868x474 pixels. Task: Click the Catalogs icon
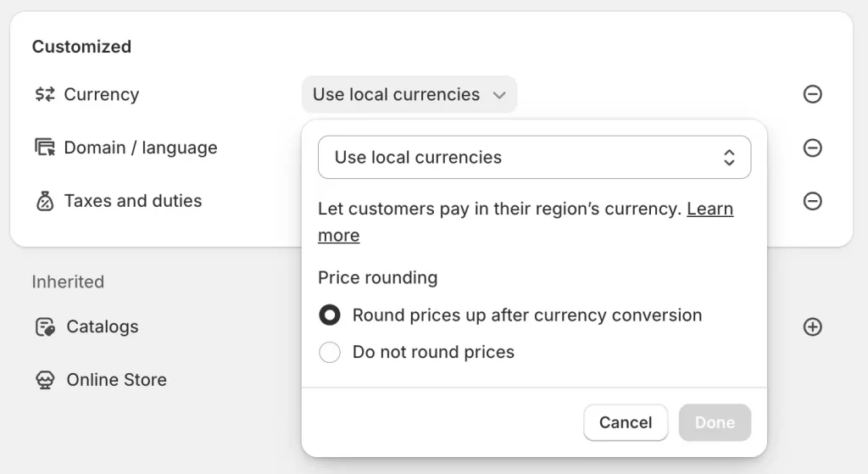[45, 326]
